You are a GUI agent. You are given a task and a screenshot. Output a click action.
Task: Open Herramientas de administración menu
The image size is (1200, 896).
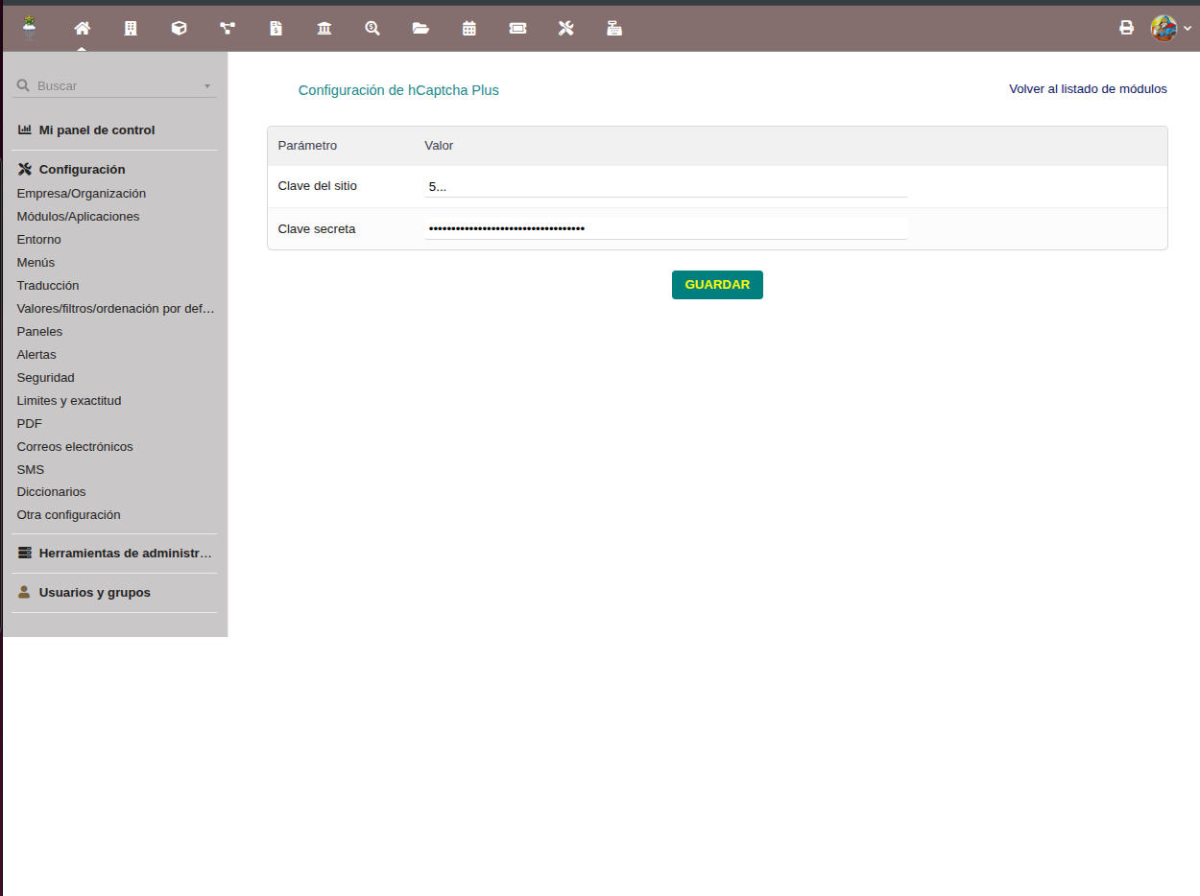[126, 554]
